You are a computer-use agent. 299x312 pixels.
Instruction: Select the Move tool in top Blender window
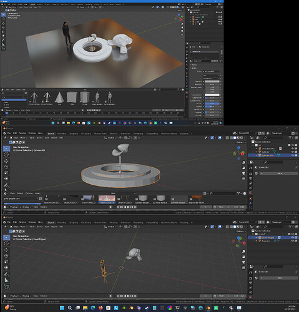(3, 23)
